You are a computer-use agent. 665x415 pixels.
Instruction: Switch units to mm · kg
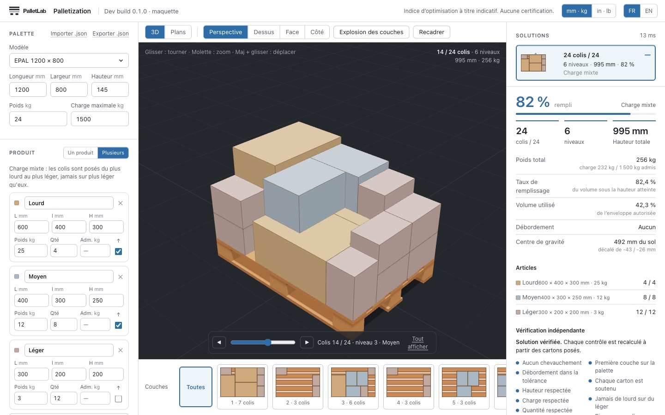[577, 11]
